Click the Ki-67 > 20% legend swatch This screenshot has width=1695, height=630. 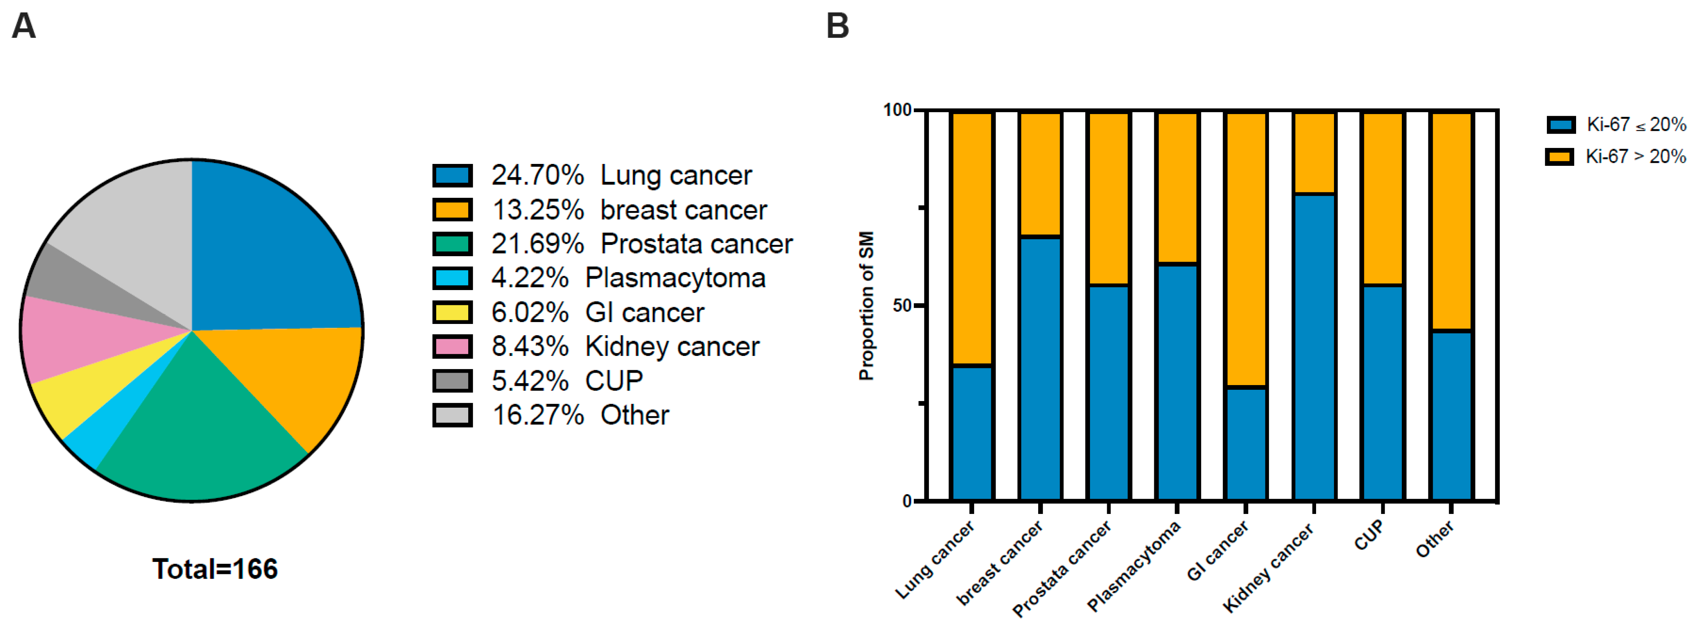[x=1559, y=157]
